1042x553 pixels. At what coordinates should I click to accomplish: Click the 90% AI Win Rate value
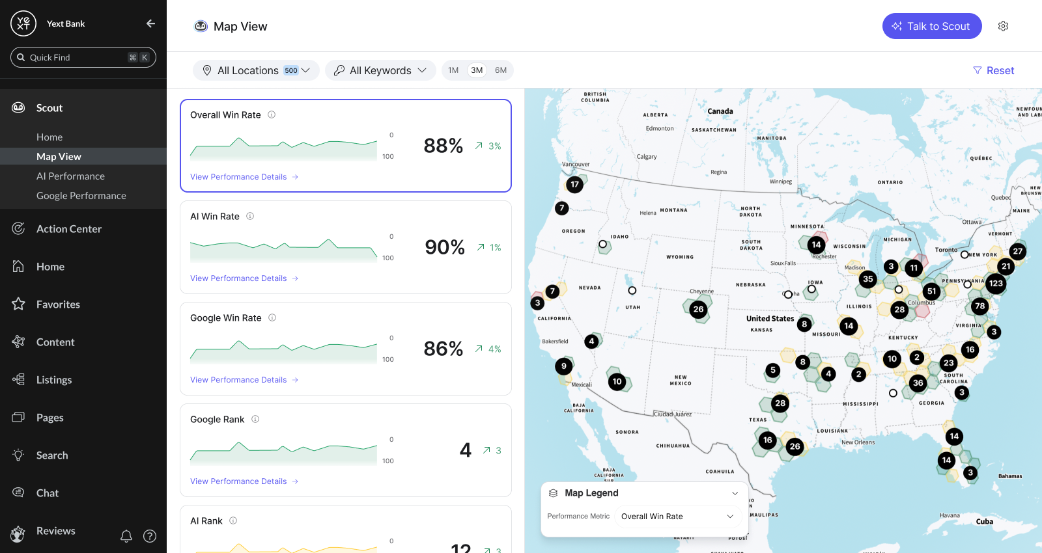click(445, 247)
